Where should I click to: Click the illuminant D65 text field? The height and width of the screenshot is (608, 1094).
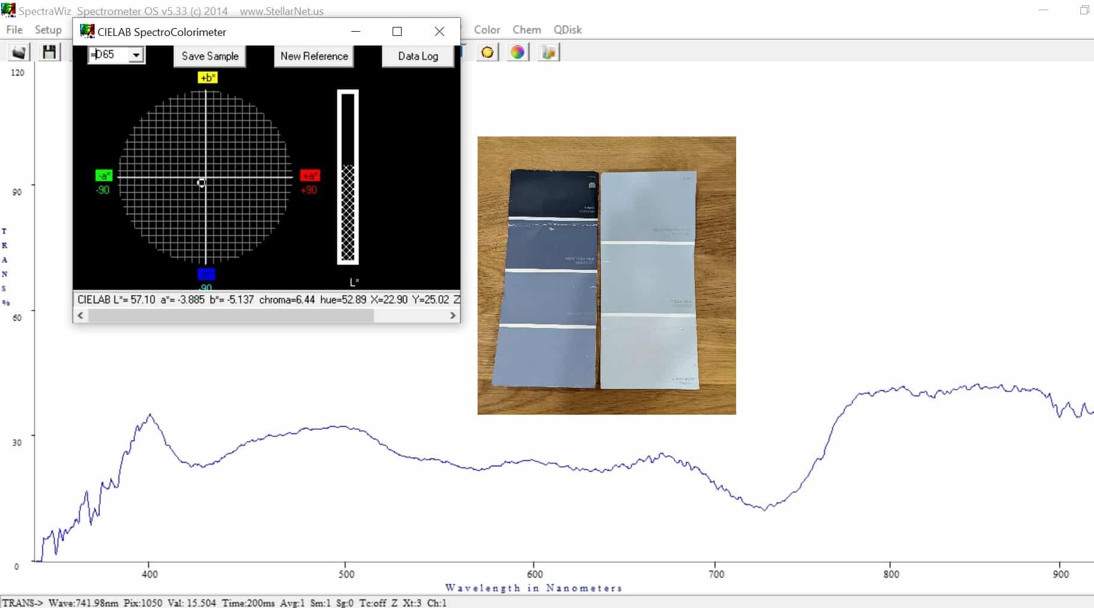pyautogui.click(x=109, y=55)
